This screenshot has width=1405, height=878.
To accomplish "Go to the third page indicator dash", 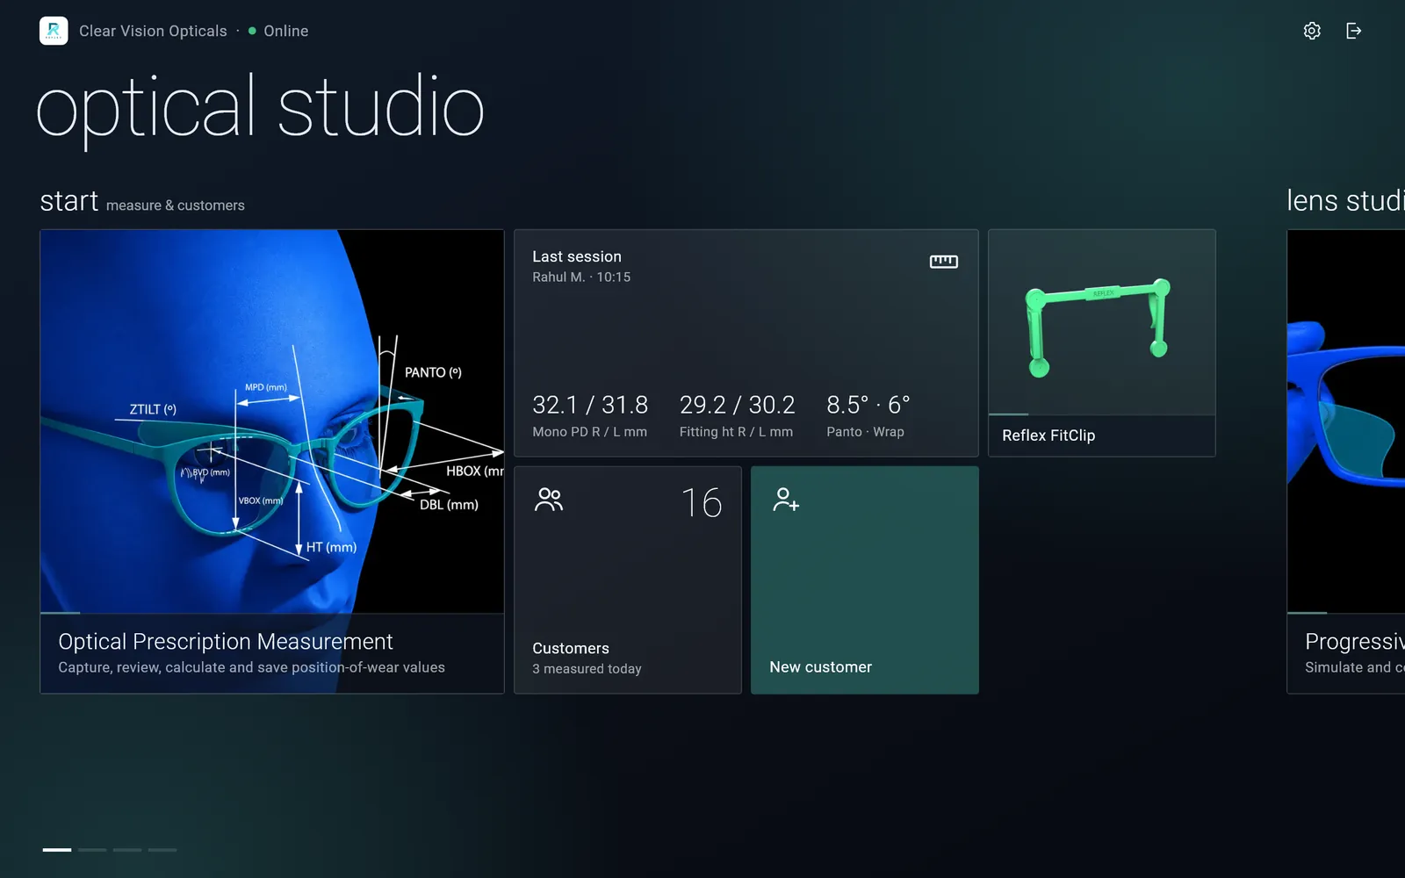I will click(x=127, y=850).
